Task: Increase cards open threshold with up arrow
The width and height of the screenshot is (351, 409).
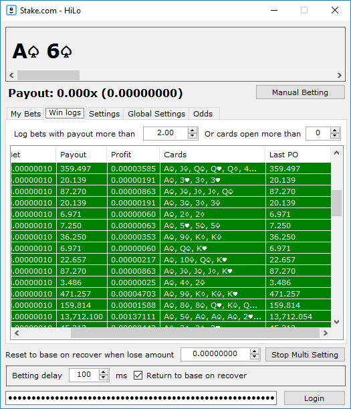Action: click(334, 131)
